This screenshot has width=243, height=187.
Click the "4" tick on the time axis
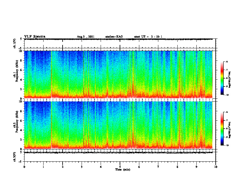(101, 167)
